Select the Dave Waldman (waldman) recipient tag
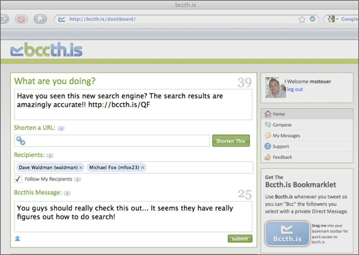This screenshot has width=359, height=255. (x=51, y=167)
